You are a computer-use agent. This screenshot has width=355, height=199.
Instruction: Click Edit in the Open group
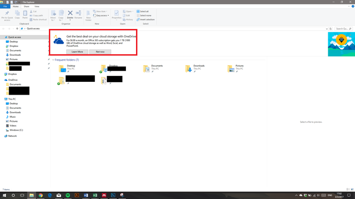[126, 15]
